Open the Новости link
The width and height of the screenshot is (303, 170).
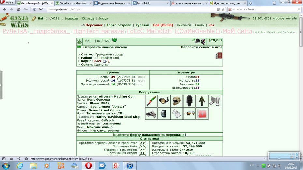pos(71,18)
